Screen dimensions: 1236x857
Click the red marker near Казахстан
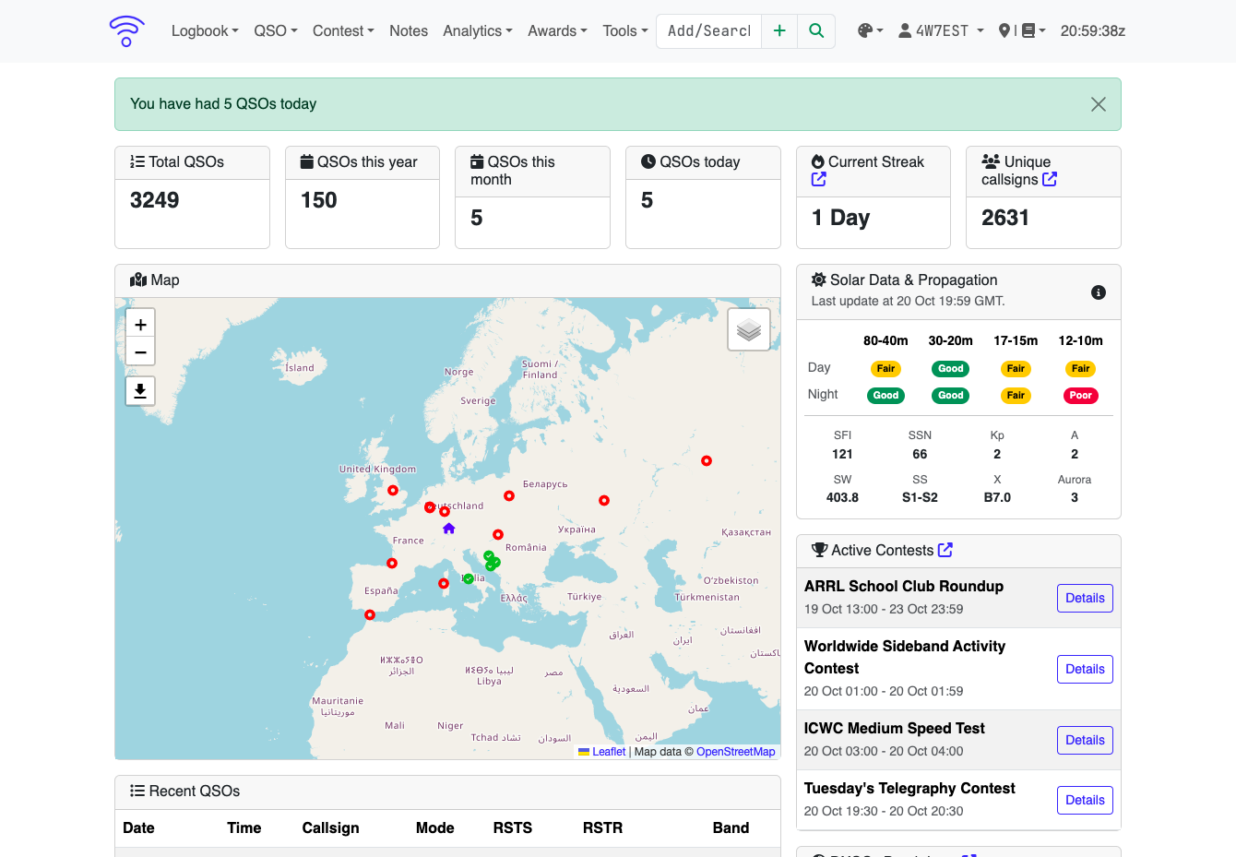coord(707,461)
